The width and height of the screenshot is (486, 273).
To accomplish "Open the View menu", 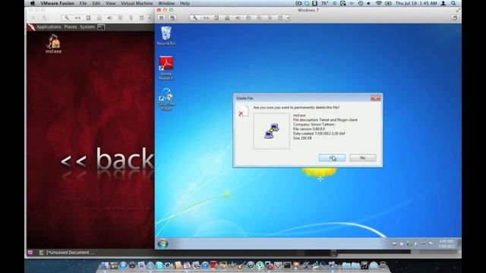I will [x=110, y=3].
